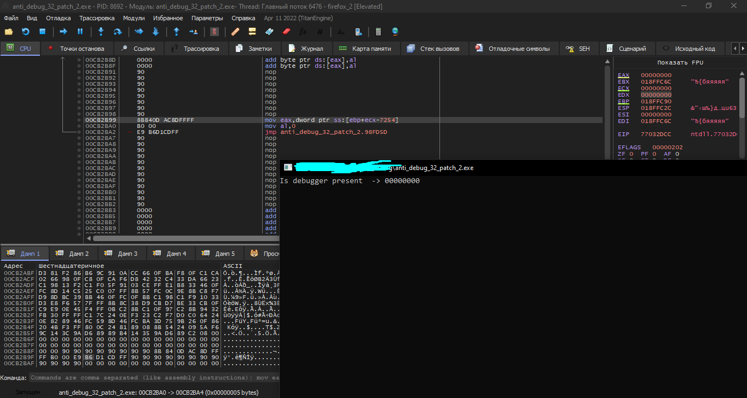Open the labels list icon
The height and width of the screenshot is (398, 747).
(x=269, y=32)
